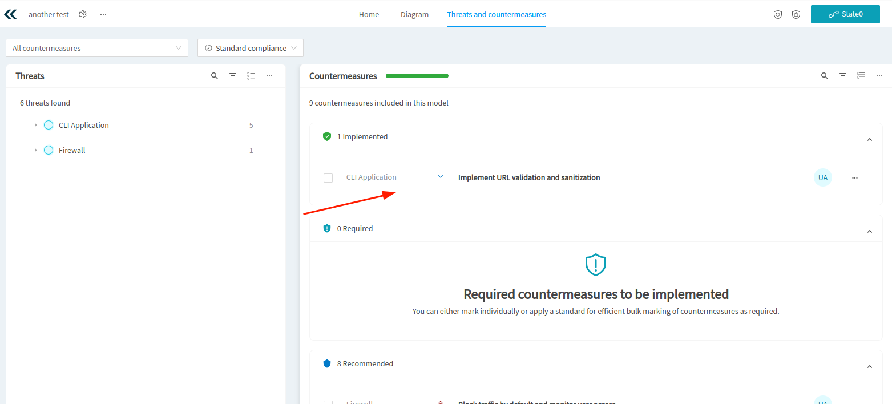Select the Threats and countermeasures tab
The image size is (892, 404).
[x=497, y=14]
